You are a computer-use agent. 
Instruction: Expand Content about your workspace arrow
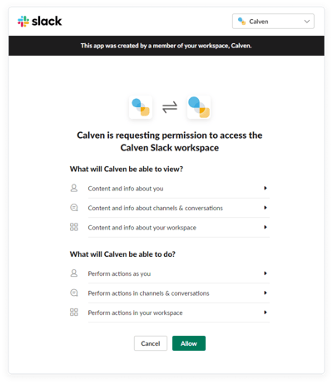[x=266, y=227]
